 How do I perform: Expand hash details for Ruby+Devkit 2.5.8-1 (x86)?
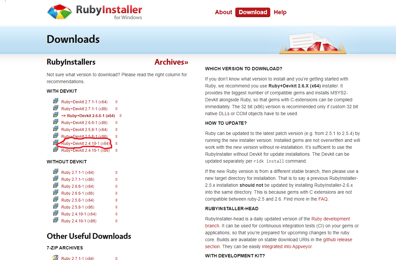pyautogui.click(x=116, y=137)
